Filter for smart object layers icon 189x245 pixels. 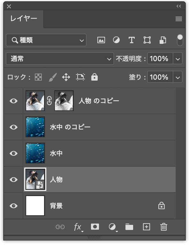click(163, 40)
